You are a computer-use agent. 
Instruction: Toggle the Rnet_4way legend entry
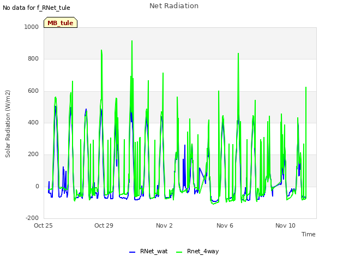click(197, 251)
